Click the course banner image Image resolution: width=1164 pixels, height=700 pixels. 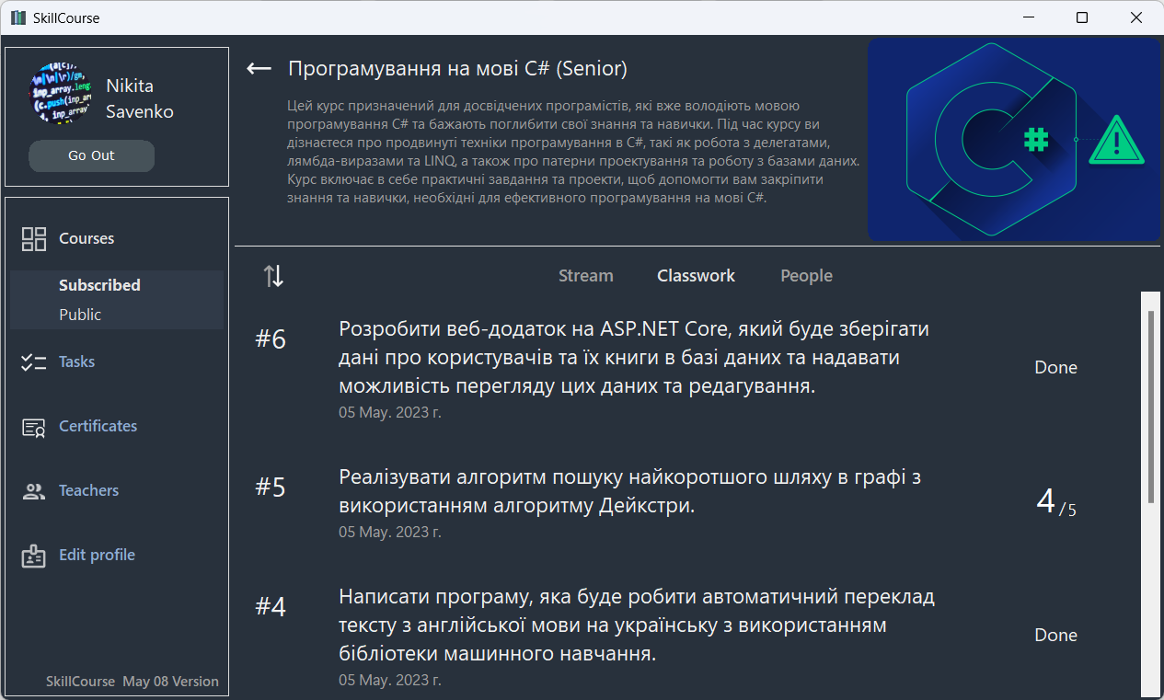click(x=1014, y=140)
